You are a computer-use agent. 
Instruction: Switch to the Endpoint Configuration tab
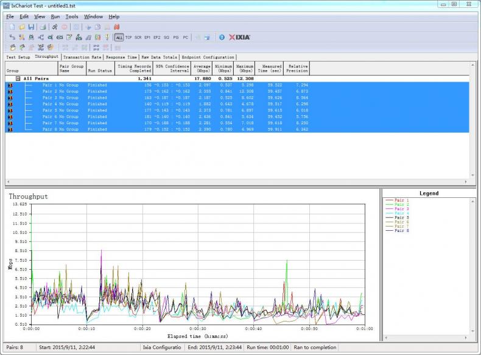click(x=208, y=57)
